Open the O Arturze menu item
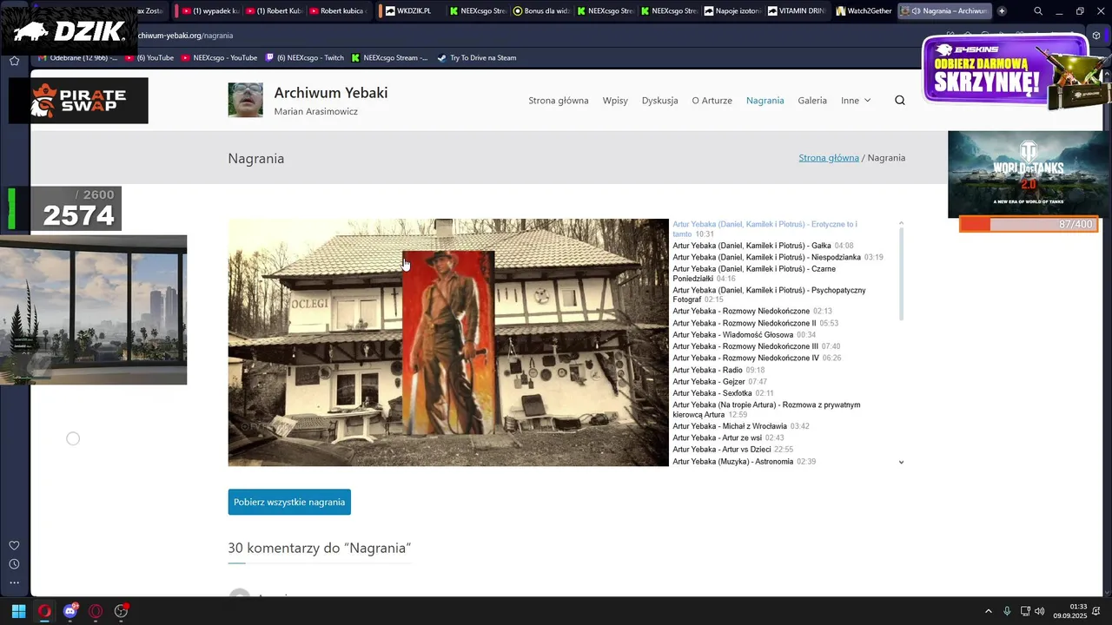 (x=712, y=100)
